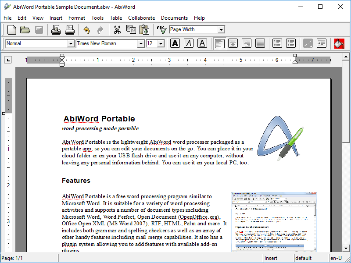
Task: Cut the selection with scissors icon
Action: click(x=118, y=29)
